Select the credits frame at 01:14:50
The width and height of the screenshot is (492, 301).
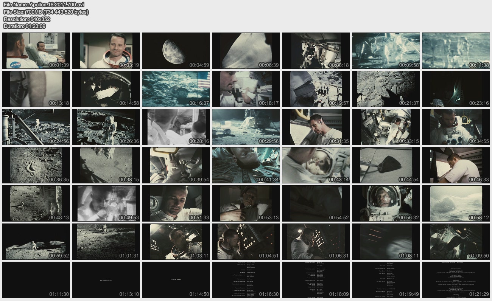click(x=176, y=280)
